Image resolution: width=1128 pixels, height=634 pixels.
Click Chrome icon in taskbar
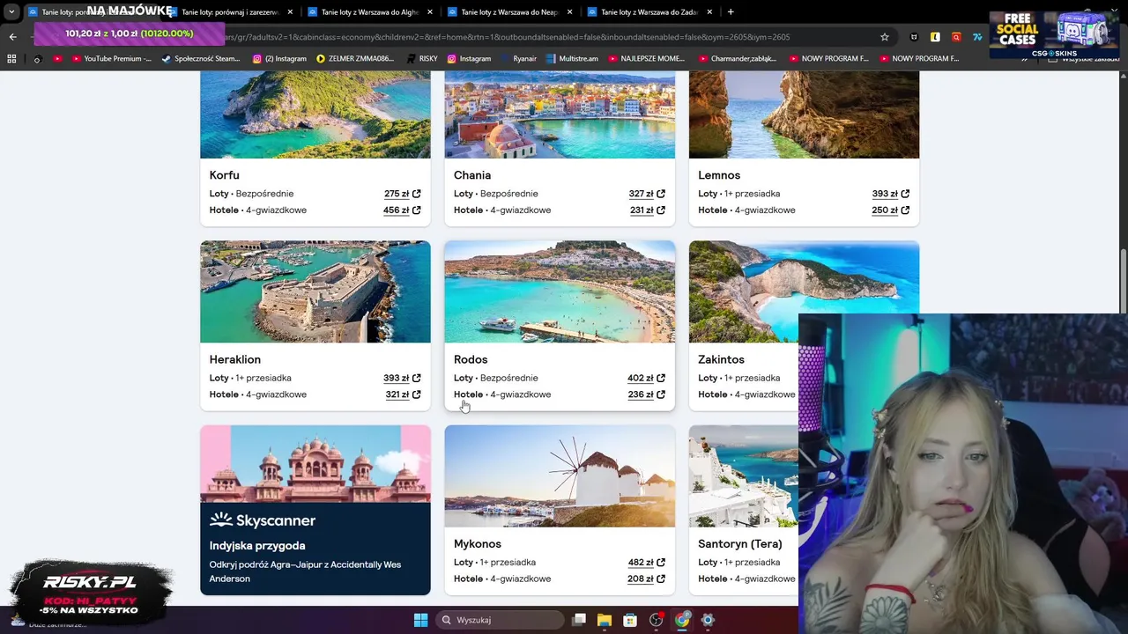[x=682, y=620]
